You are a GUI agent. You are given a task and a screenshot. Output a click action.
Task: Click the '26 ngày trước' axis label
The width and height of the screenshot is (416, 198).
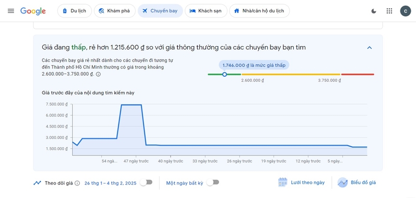coord(240,161)
